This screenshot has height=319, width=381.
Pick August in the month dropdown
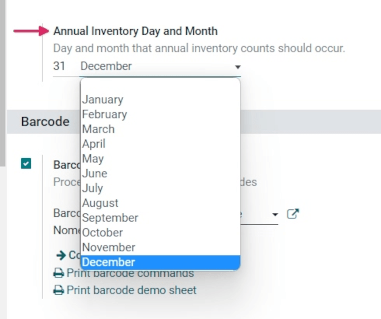[100, 203]
